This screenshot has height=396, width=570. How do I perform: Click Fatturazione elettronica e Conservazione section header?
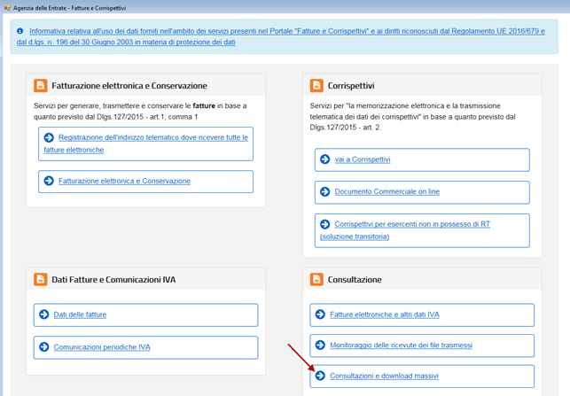pos(129,86)
